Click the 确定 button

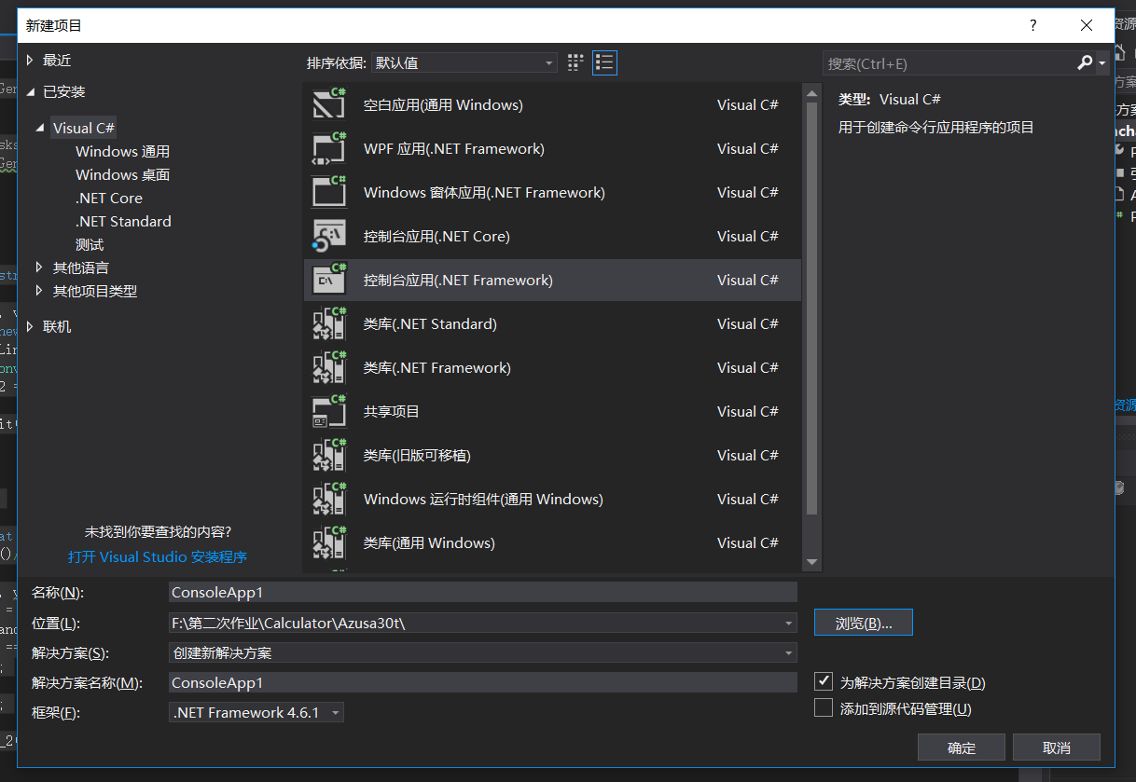pyautogui.click(x=962, y=748)
